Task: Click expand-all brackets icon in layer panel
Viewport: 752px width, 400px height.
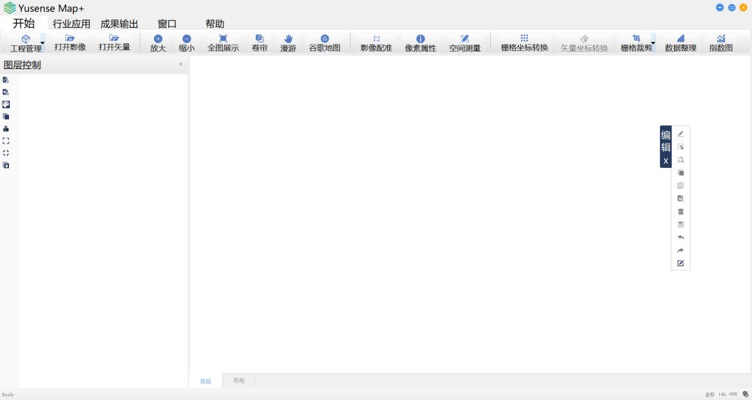Action: point(6,141)
